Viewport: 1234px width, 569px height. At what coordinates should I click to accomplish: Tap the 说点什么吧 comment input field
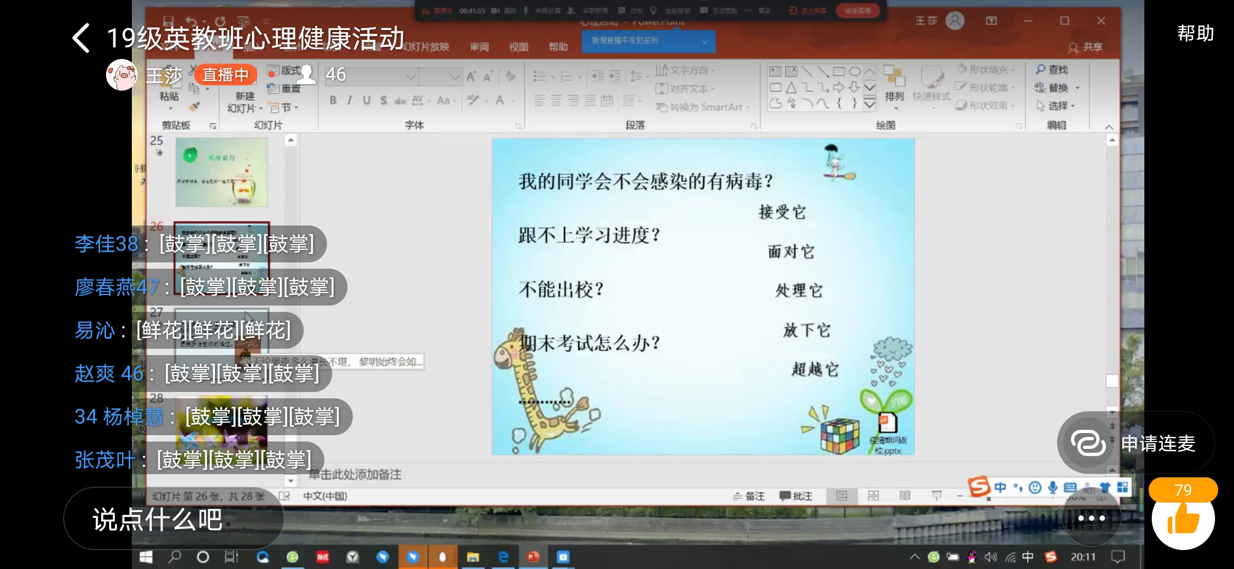(174, 519)
